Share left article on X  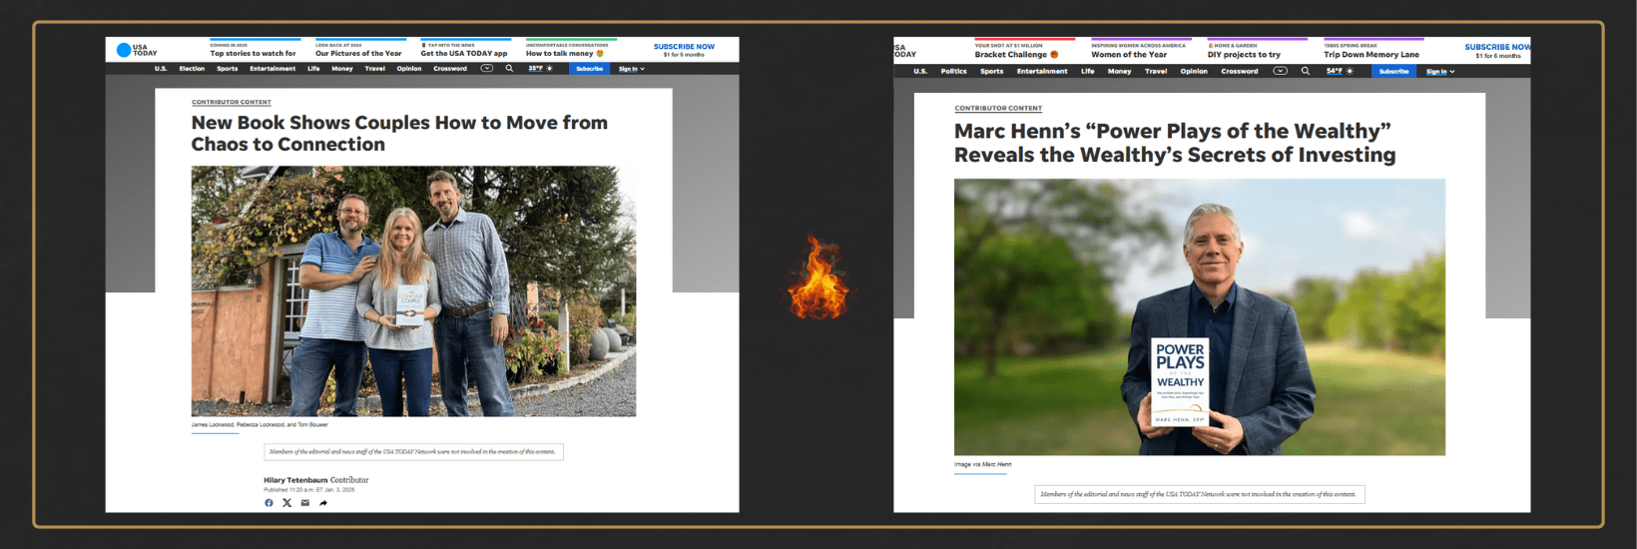coord(286,503)
